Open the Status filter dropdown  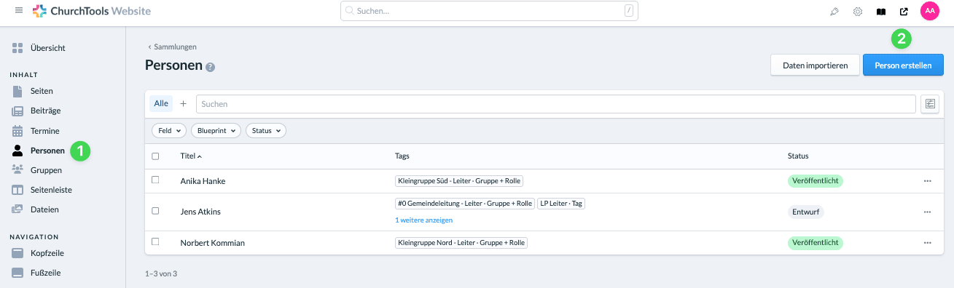266,131
